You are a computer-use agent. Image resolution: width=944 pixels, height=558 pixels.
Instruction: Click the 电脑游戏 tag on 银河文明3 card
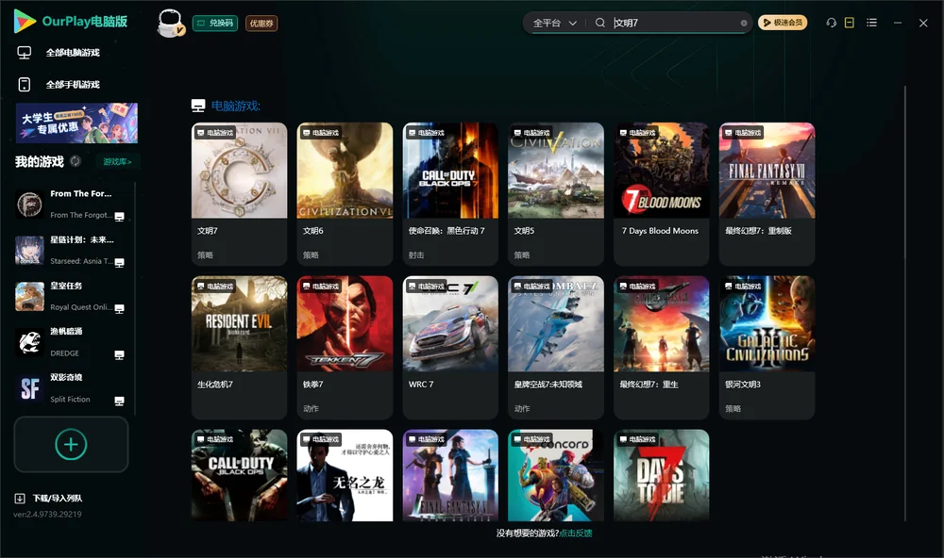[x=743, y=287]
